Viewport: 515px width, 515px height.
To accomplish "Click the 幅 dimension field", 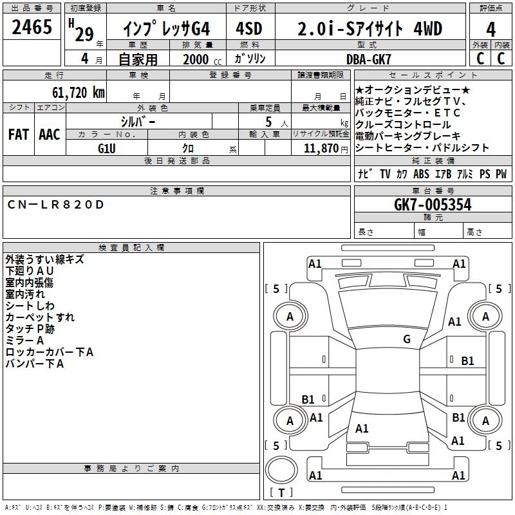I will pyautogui.click(x=439, y=232).
